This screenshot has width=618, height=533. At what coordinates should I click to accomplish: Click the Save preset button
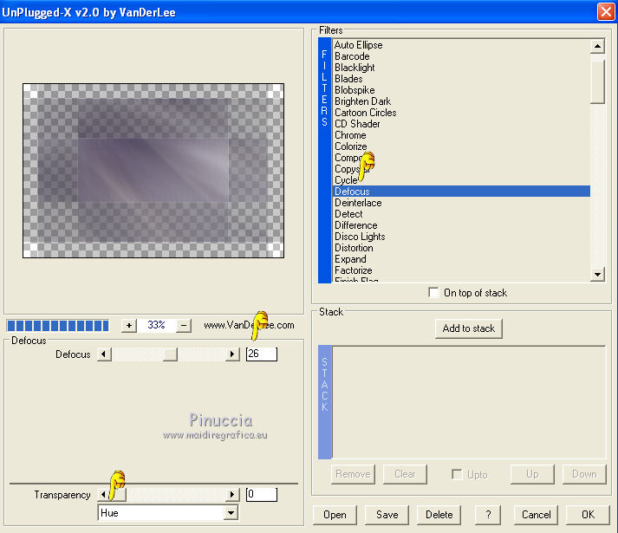387,515
